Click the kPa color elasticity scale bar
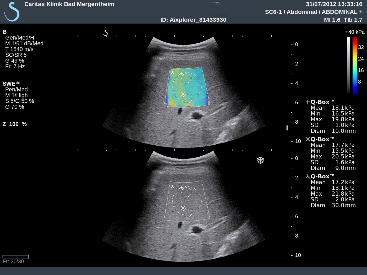The image size is (367, 275). click(355, 65)
